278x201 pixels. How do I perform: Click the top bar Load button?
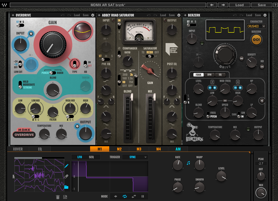(239, 5)
